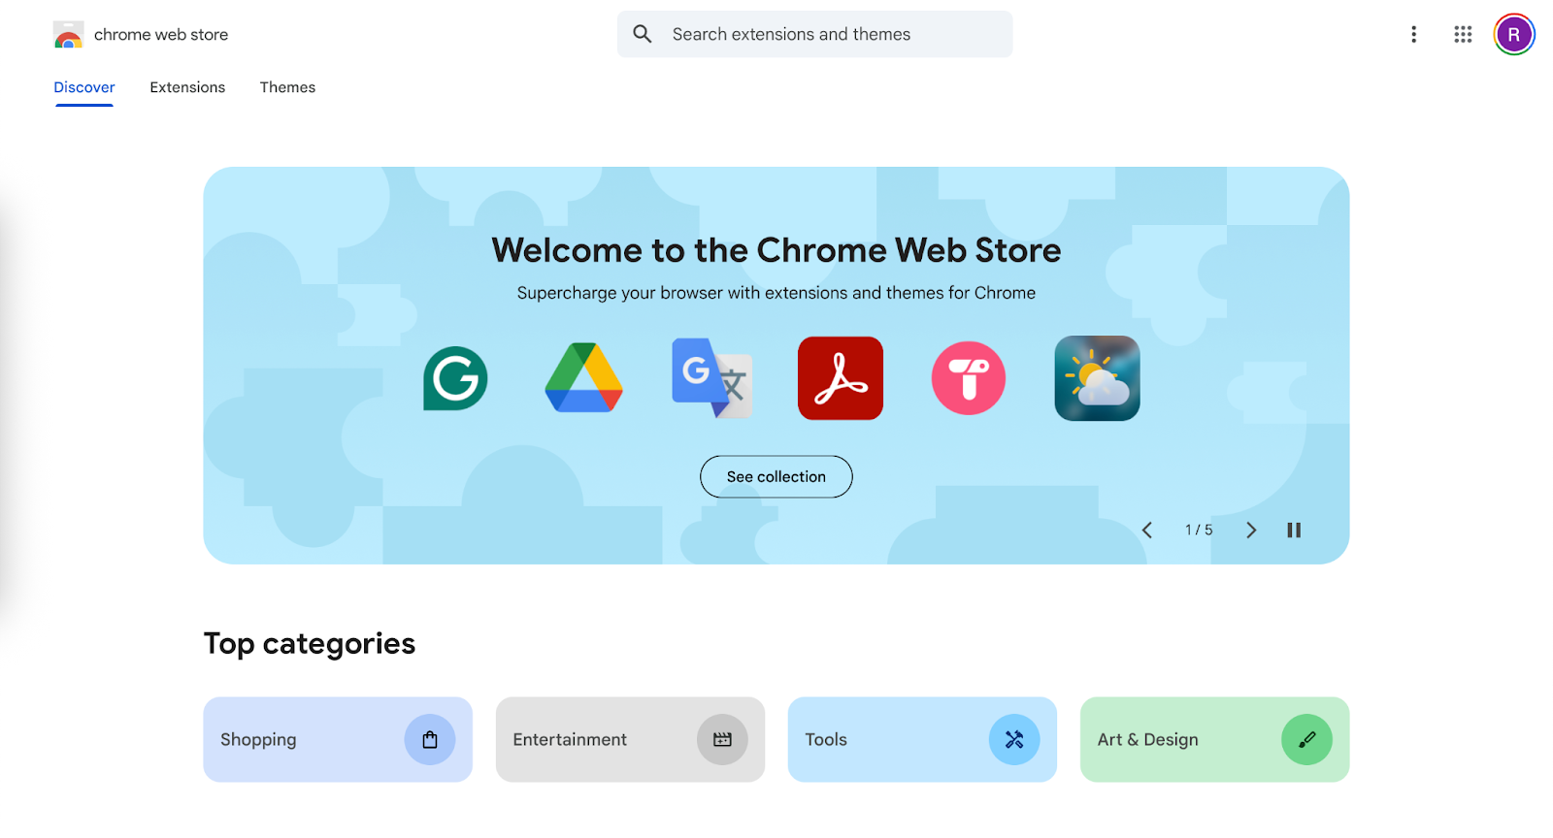This screenshot has height=838, width=1553.
Task: Open the Art & Design category card
Action: (x=1214, y=739)
